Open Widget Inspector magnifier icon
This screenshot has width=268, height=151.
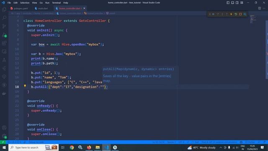[245, 14]
